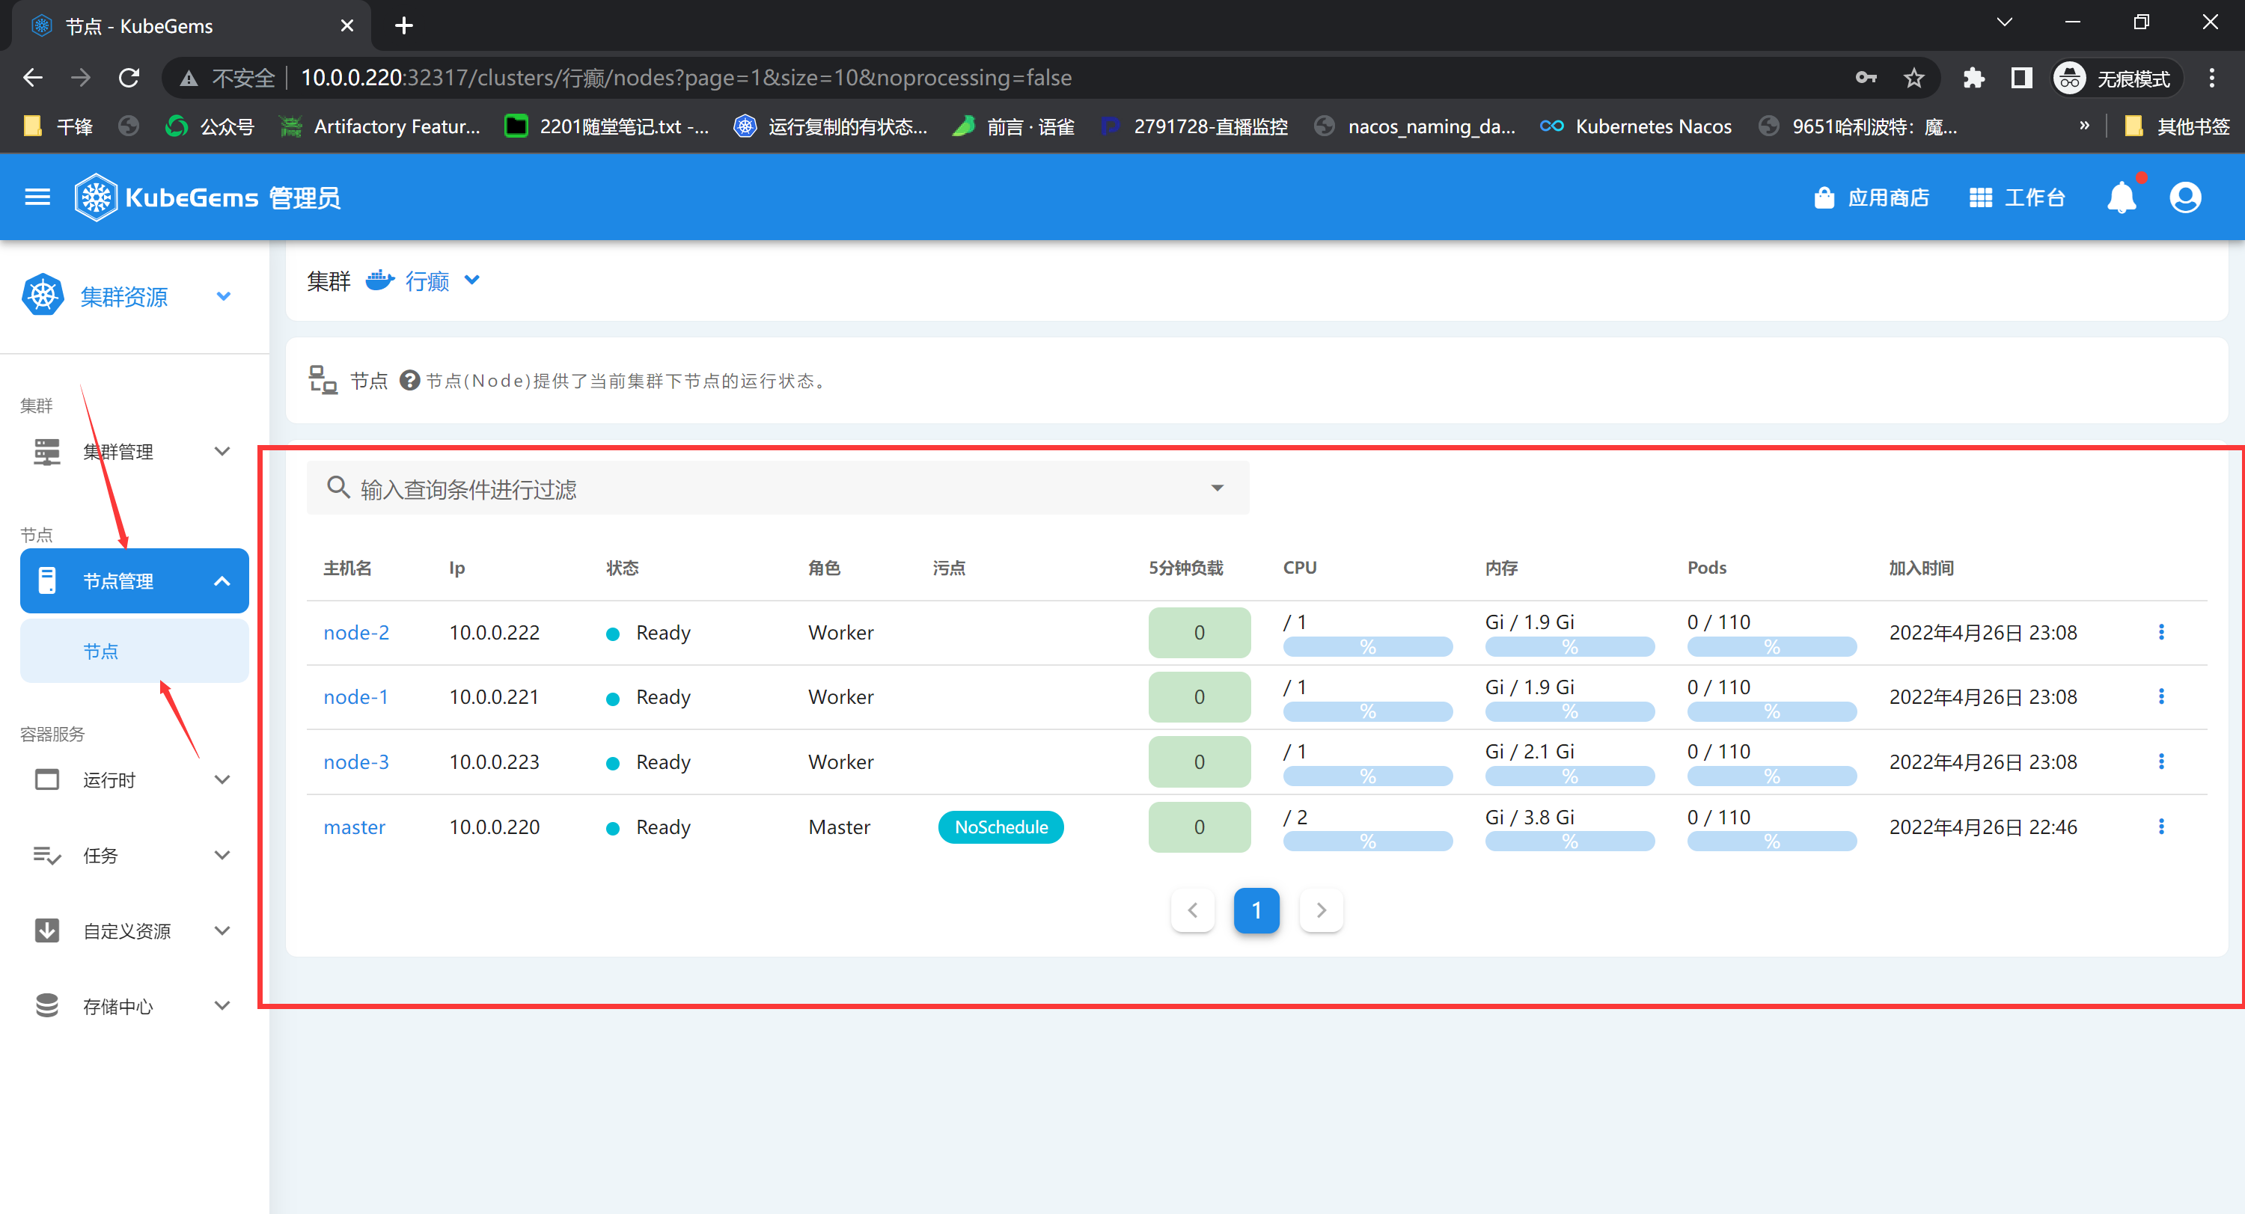
Task: Bookmark this page with the star
Action: click(x=1913, y=79)
